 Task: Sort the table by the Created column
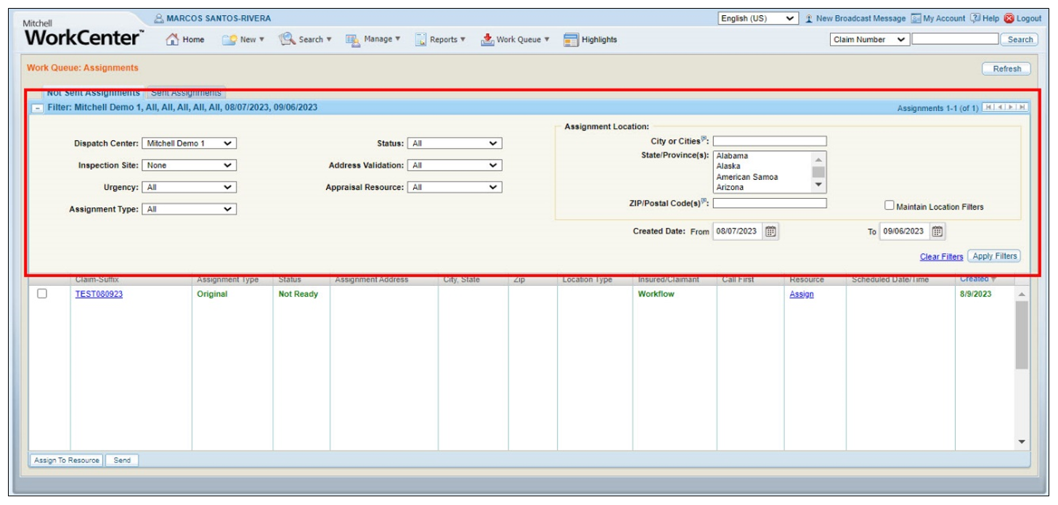click(977, 279)
